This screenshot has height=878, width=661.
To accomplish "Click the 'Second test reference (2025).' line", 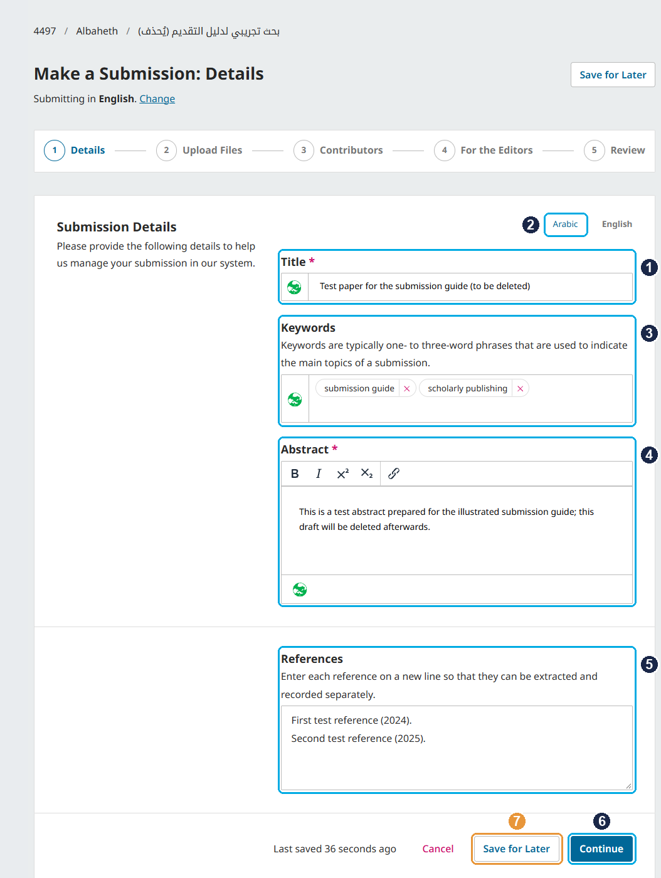I will 359,739.
